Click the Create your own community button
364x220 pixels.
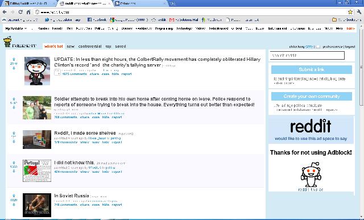[312, 96]
